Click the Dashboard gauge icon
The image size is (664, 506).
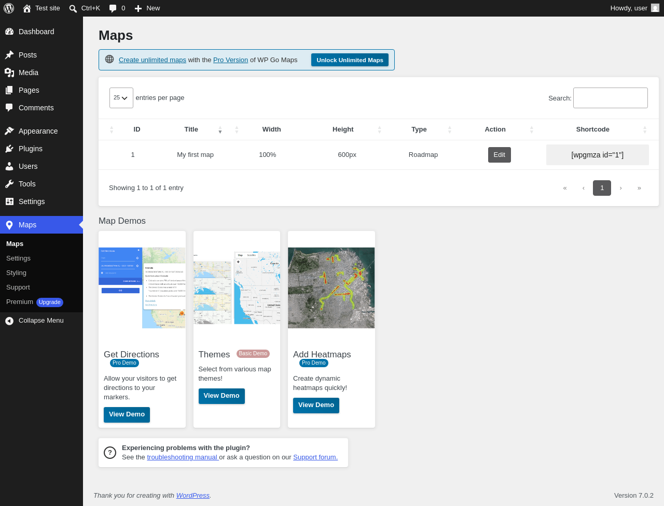(x=9, y=32)
